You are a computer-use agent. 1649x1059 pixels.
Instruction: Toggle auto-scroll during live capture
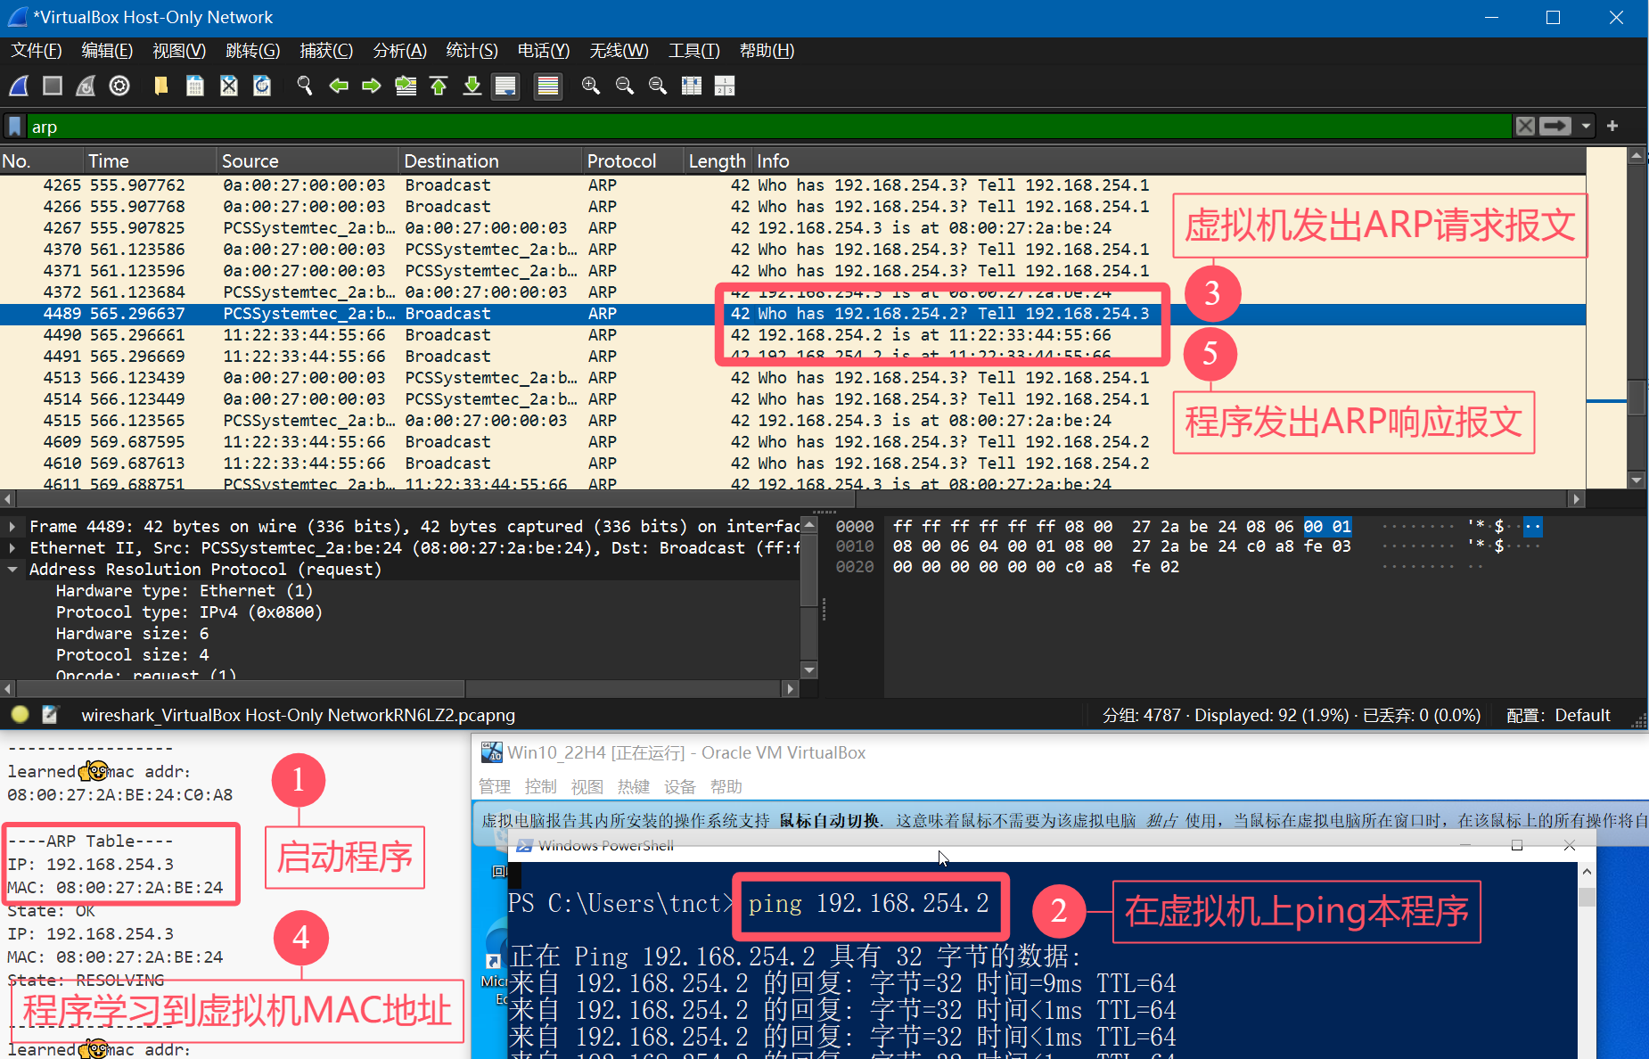(x=505, y=86)
